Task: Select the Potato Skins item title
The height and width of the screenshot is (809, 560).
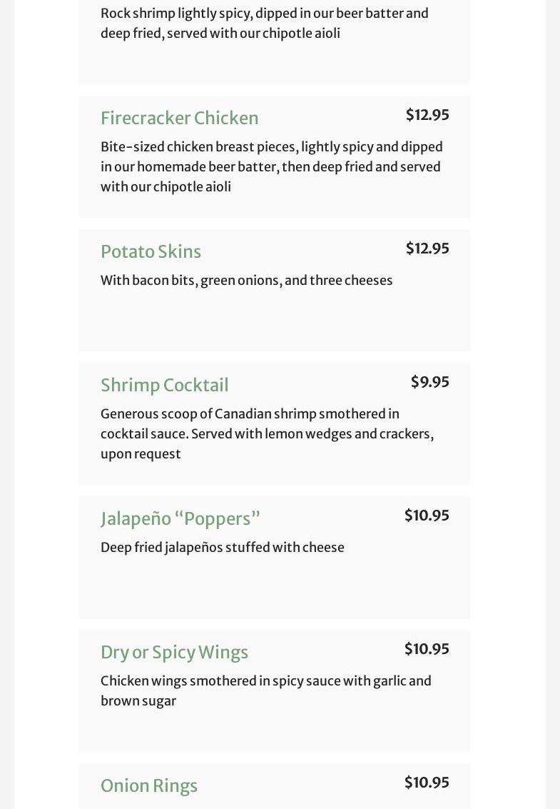Action: pos(151,252)
